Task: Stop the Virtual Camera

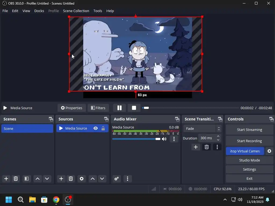Action: [x=245, y=151]
